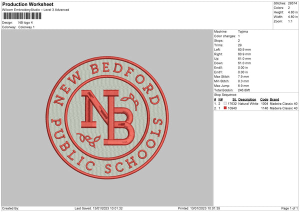Click the Width value at top right
Viewport: 300px width, 212px height.
[292, 17]
